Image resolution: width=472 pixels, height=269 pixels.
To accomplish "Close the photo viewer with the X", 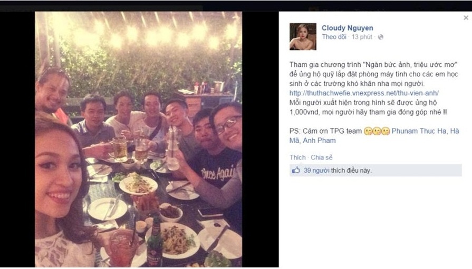I will coord(466,18).
